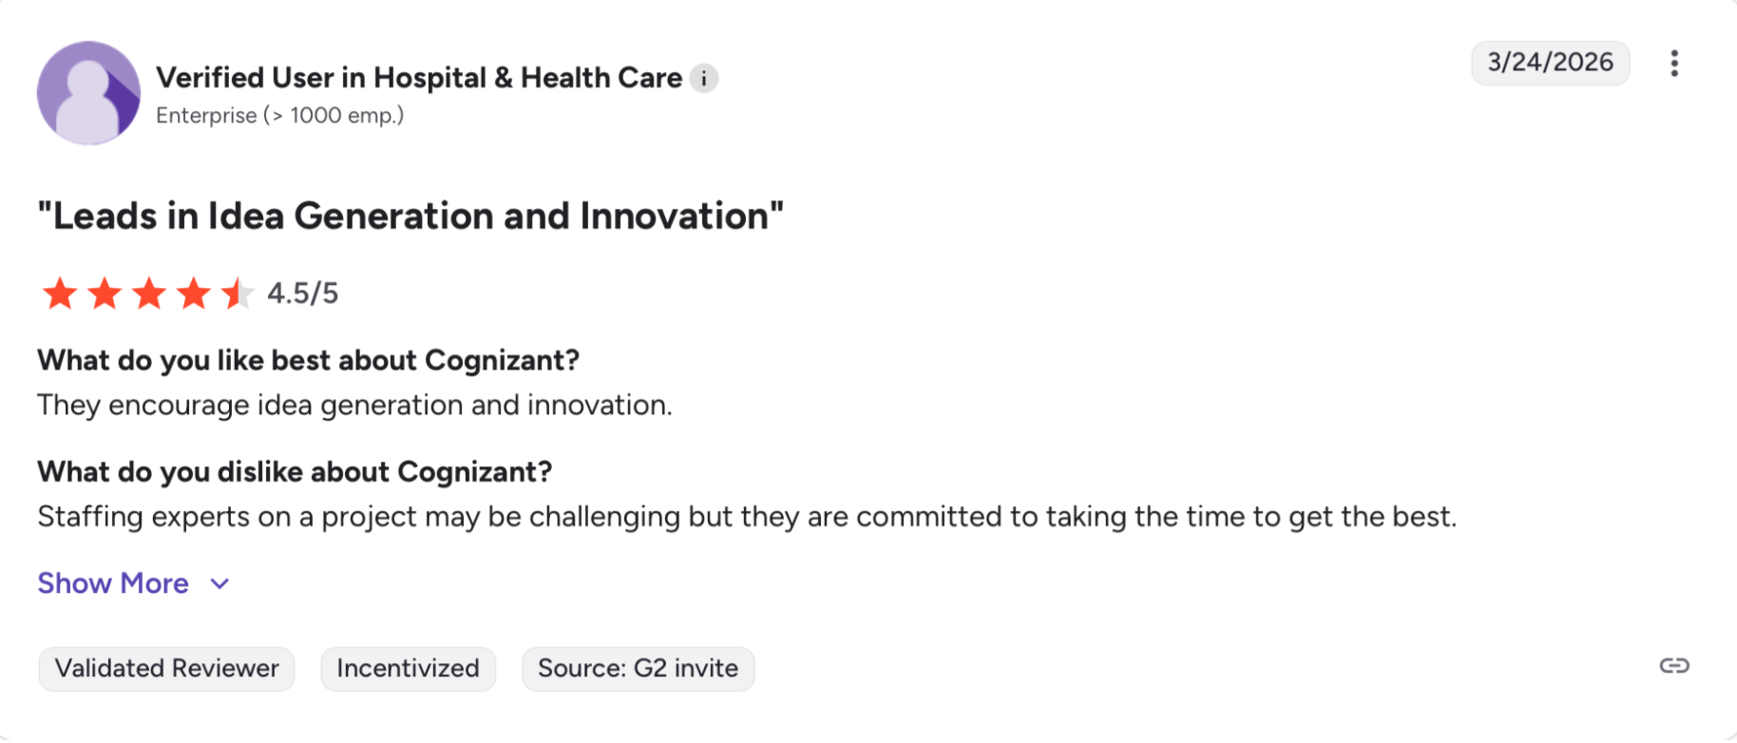
Task: Click the 3/24/2026 date badge
Action: (1550, 63)
